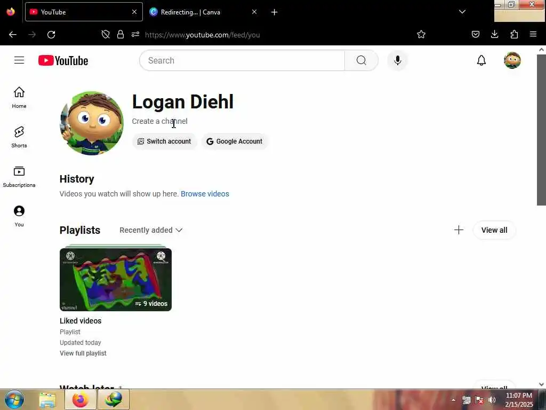The height and width of the screenshot is (410, 546).
Task: Click View all for Playlists
Action: [x=494, y=230]
